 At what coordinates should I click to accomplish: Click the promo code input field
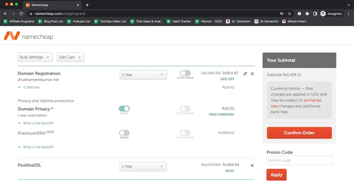tap(299, 161)
